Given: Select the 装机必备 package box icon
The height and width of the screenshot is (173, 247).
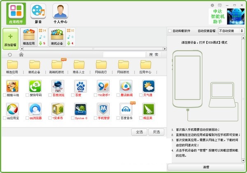Looking at the screenshot, I should 57,37.
